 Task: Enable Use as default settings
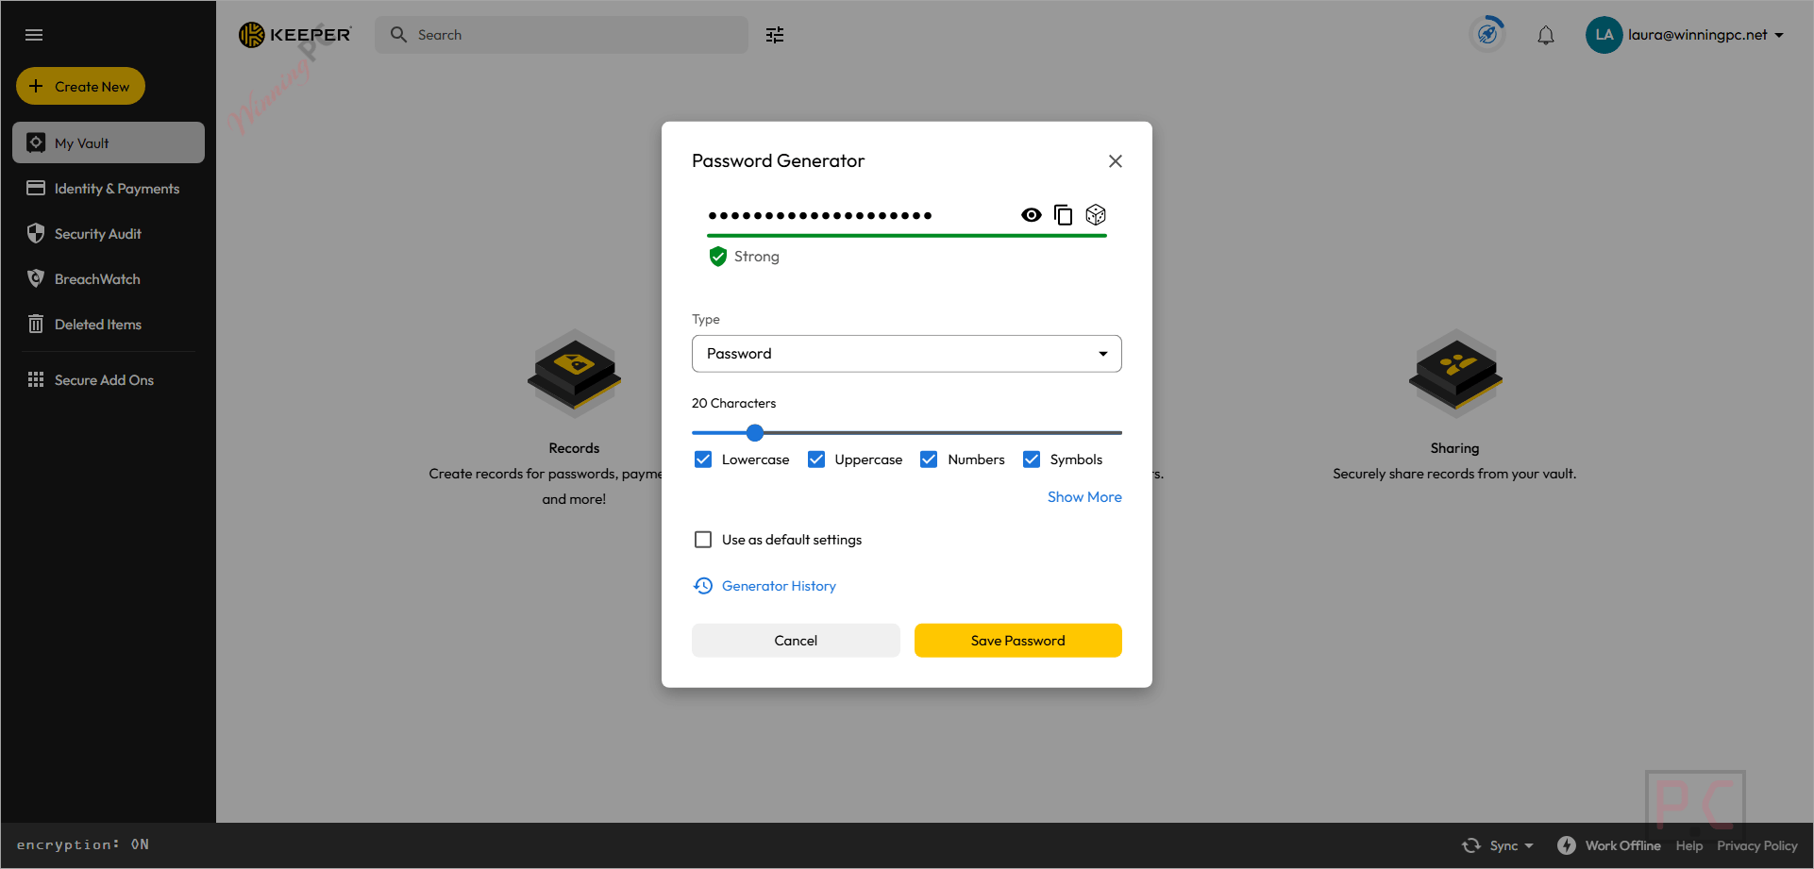coord(703,540)
